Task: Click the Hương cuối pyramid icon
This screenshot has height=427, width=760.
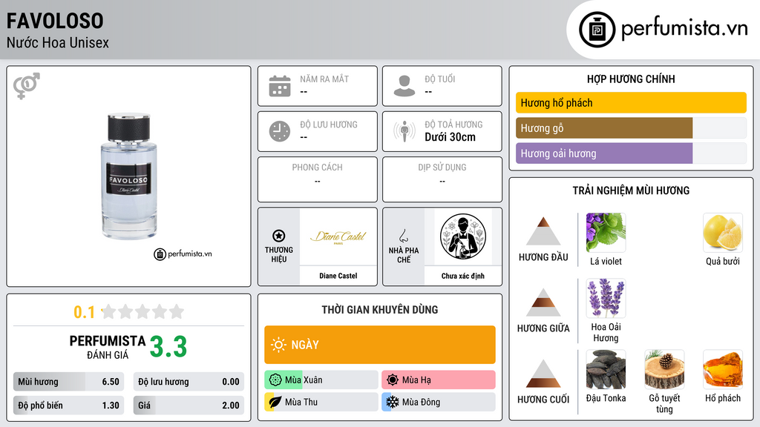Action: tap(543, 374)
